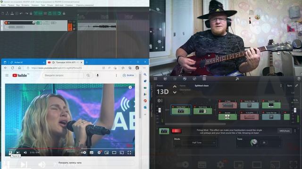Step to previous preset with down chevron
Image resolution: width=302 pixels, height=169 pixels.
175,92
